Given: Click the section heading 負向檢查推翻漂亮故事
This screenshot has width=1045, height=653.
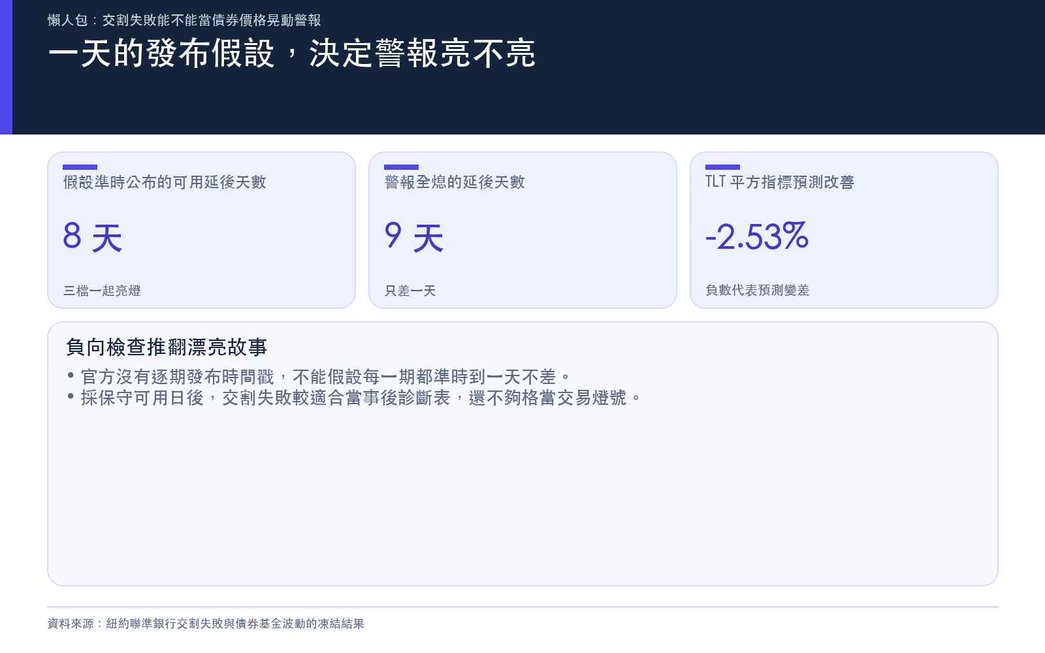Looking at the screenshot, I should pos(167,347).
